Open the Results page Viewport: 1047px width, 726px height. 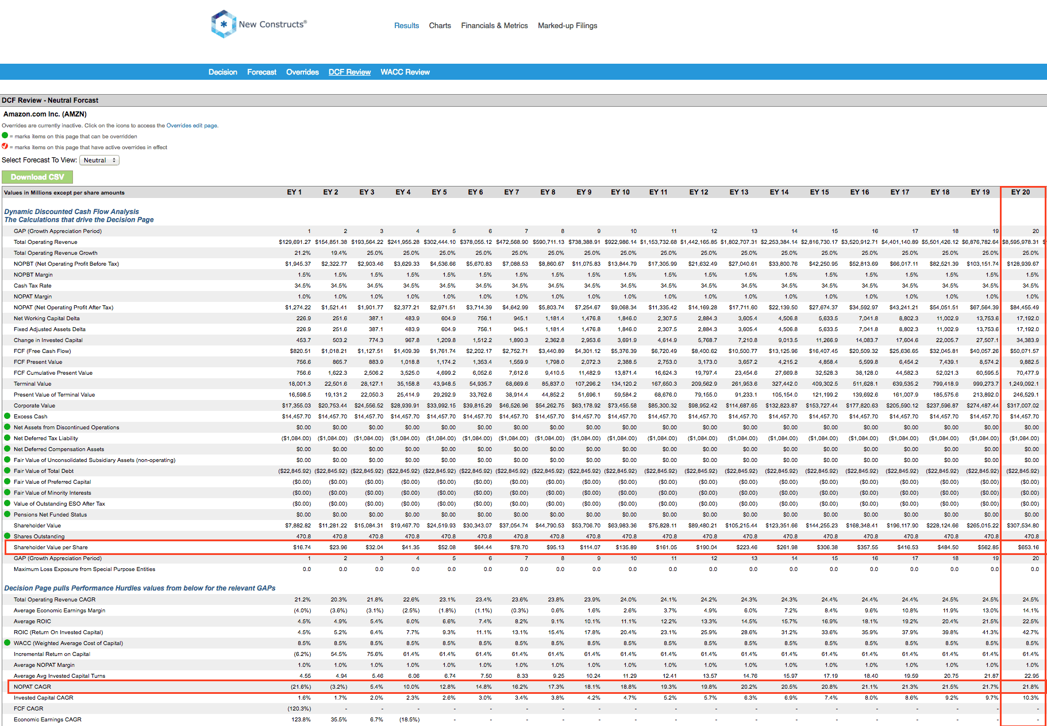406,25
